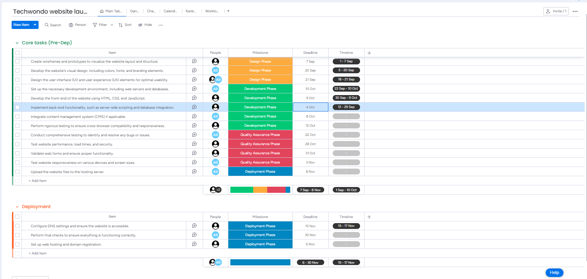
Task: Open the three-dot menu next to Invite
Action: point(575,11)
